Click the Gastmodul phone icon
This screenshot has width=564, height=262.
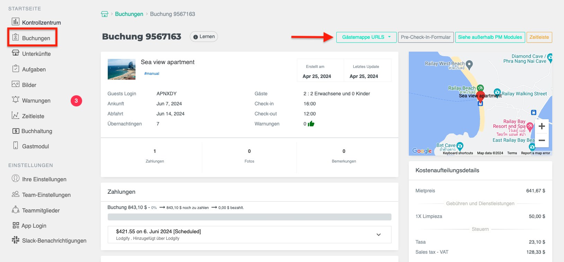(16, 146)
